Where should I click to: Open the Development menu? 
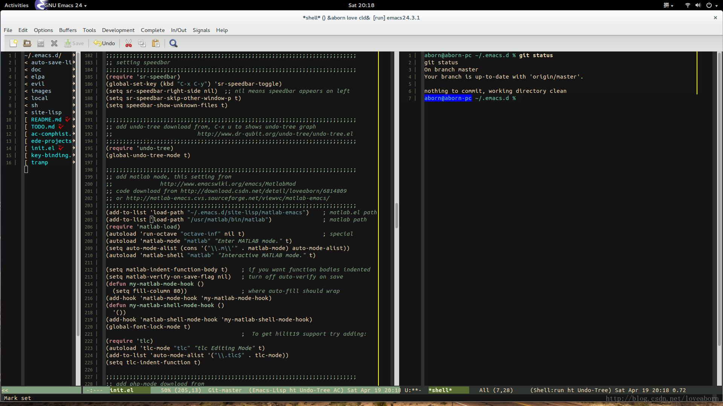[118, 30]
